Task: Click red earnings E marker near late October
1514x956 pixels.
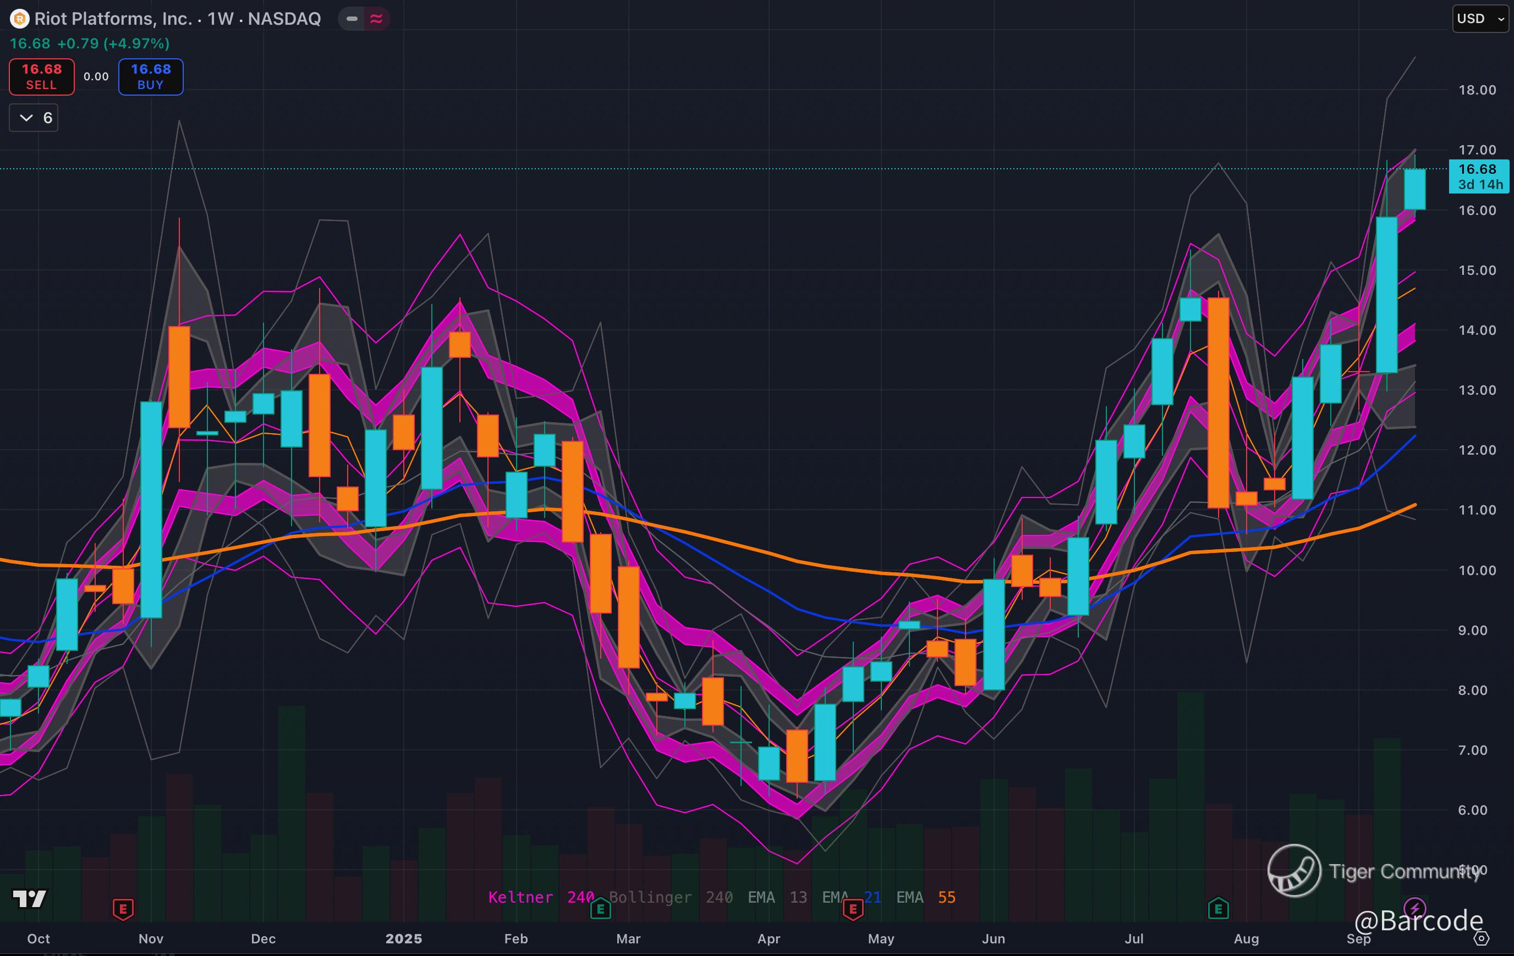Action: (123, 908)
